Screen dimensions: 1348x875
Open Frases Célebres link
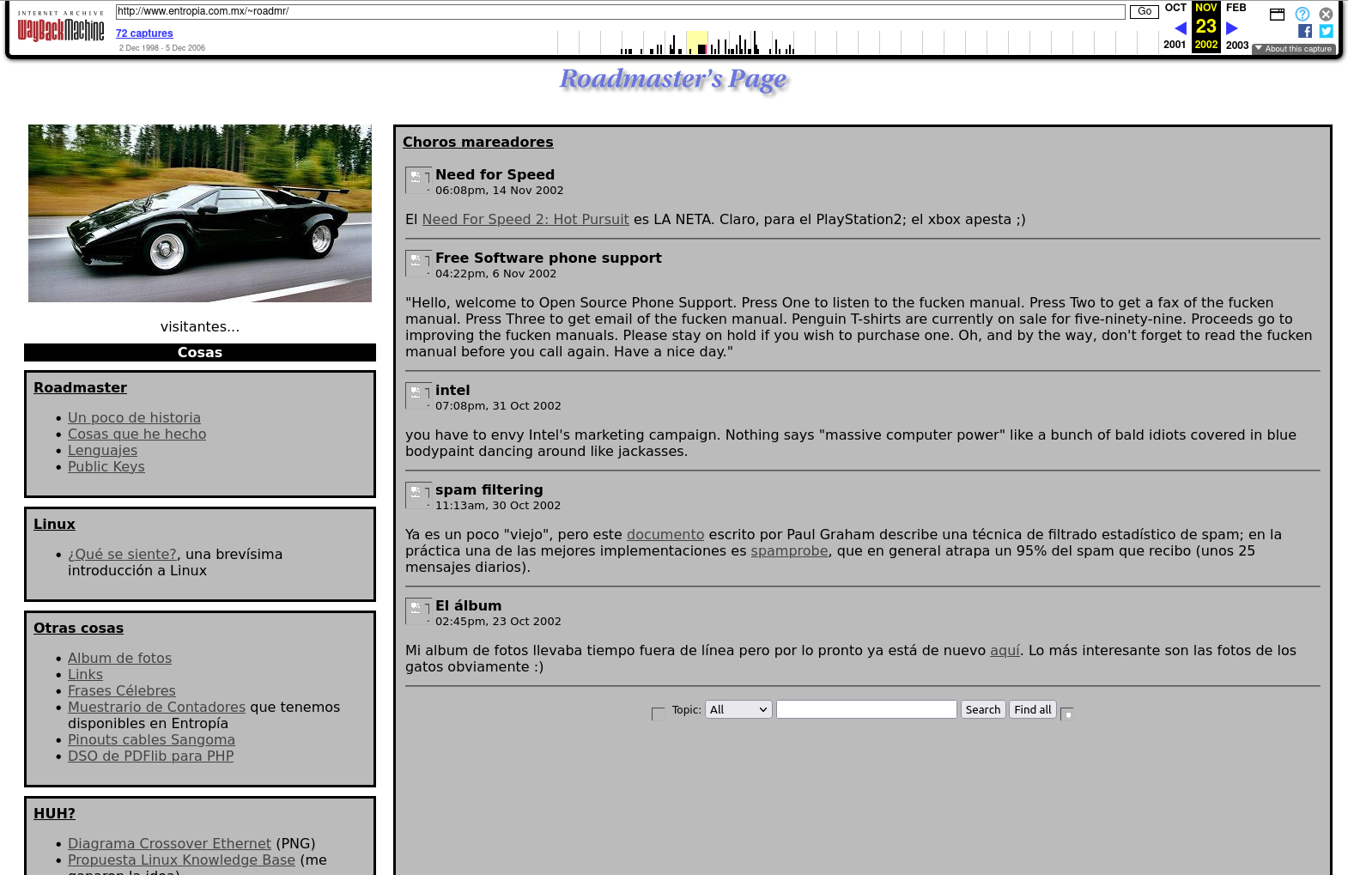point(122,690)
